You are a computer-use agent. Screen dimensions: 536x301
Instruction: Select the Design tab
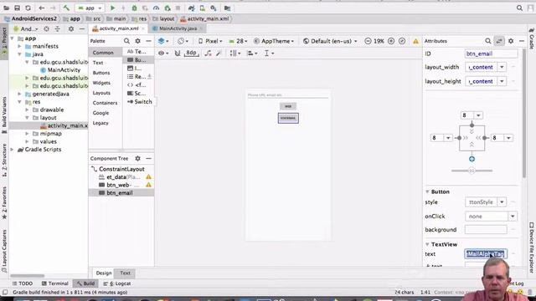(x=104, y=273)
